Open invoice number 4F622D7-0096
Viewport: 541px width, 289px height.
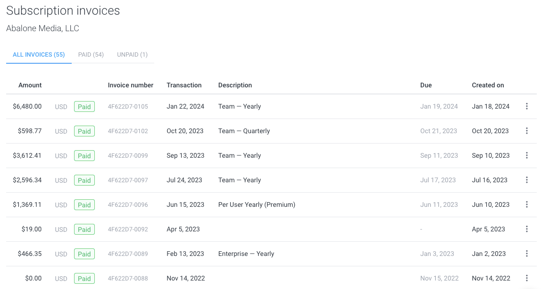click(128, 204)
